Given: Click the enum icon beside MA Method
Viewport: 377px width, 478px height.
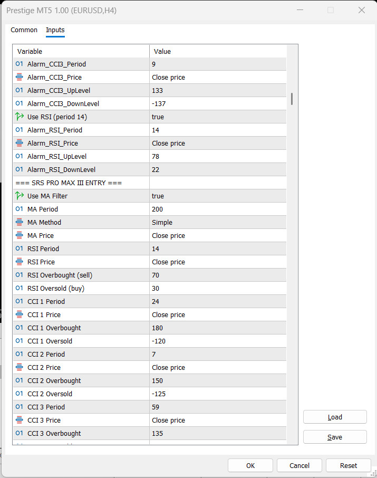Looking at the screenshot, I should (19, 222).
